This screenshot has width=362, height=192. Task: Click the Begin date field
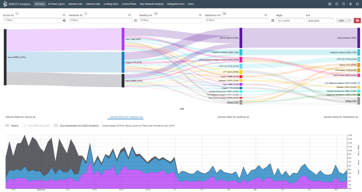290,20
